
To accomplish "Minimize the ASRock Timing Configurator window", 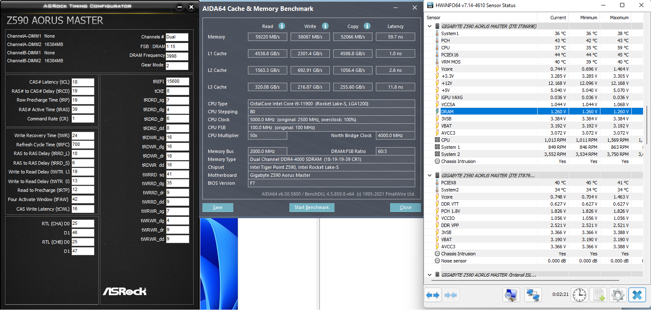I will [180, 7].
